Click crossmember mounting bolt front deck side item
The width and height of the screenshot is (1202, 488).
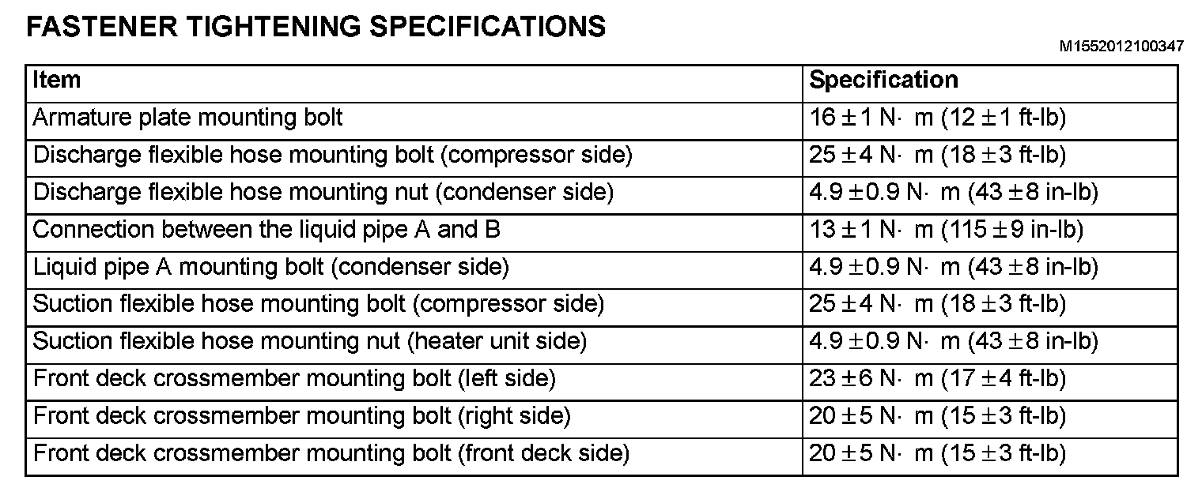pos(331,453)
